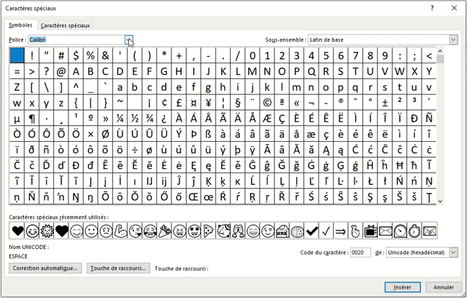Pick the £ pound sign cell

[x=179, y=103]
